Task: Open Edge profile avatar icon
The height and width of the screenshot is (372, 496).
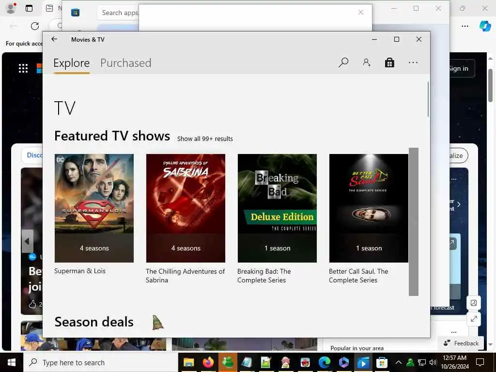Action: [11, 8]
